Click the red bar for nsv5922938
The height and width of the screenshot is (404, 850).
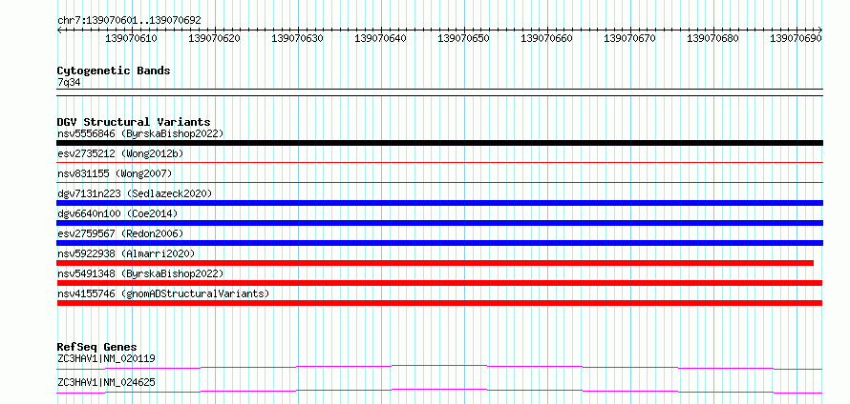pos(435,263)
